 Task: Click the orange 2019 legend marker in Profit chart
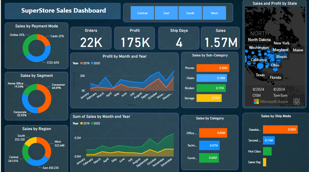(x=81, y=63)
